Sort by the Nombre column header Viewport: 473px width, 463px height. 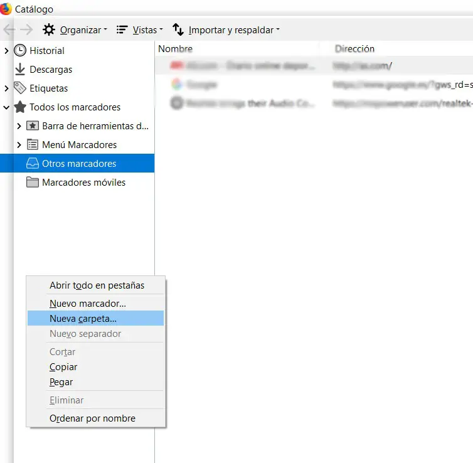(x=175, y=49)
